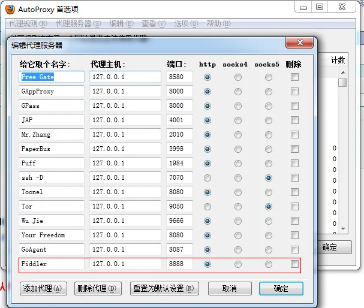Click the GAppProxy name field
364x308 pixels.
coord(52,91)
